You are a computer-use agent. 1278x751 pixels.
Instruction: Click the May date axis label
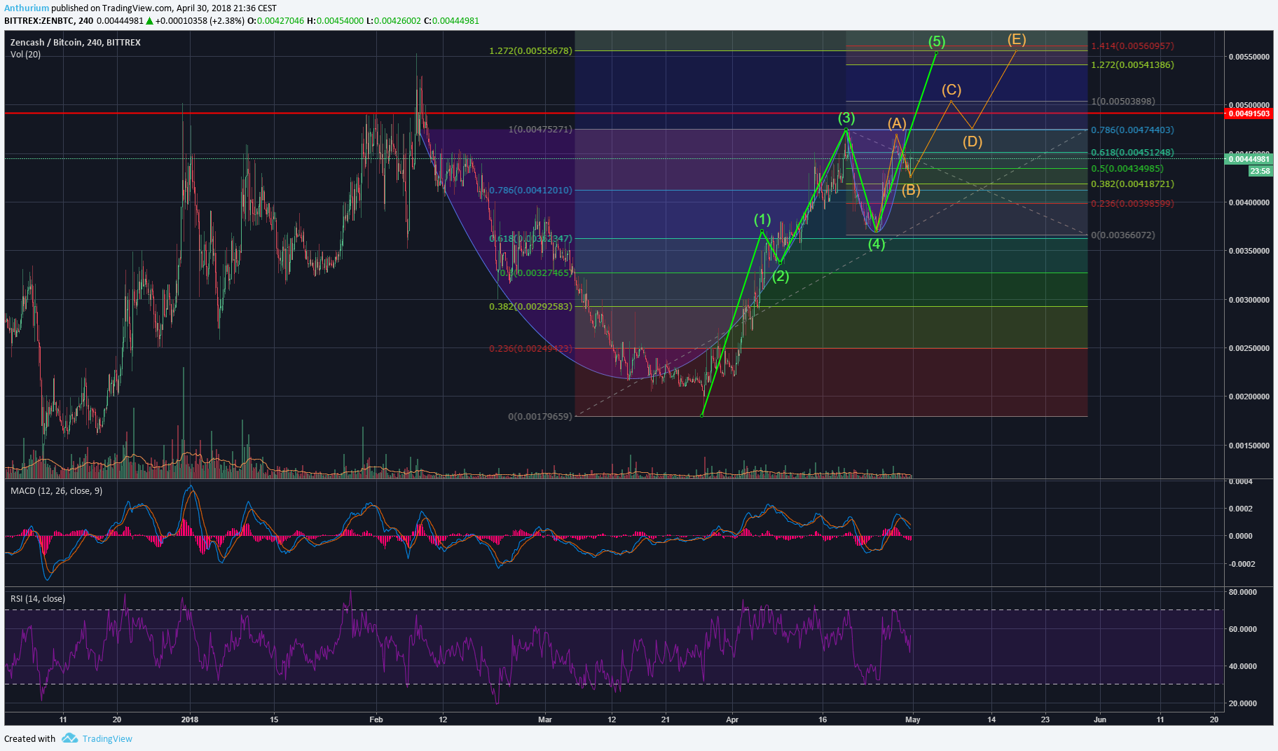[x=912, y=719]
